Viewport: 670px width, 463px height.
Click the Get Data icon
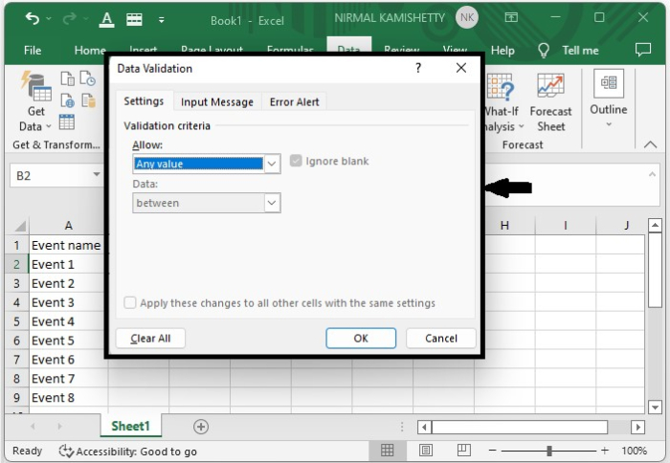tap(36, 86)
